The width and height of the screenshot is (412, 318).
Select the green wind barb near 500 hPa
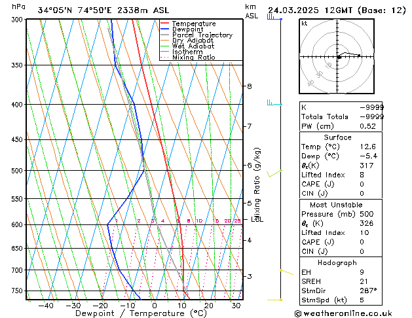275,172
